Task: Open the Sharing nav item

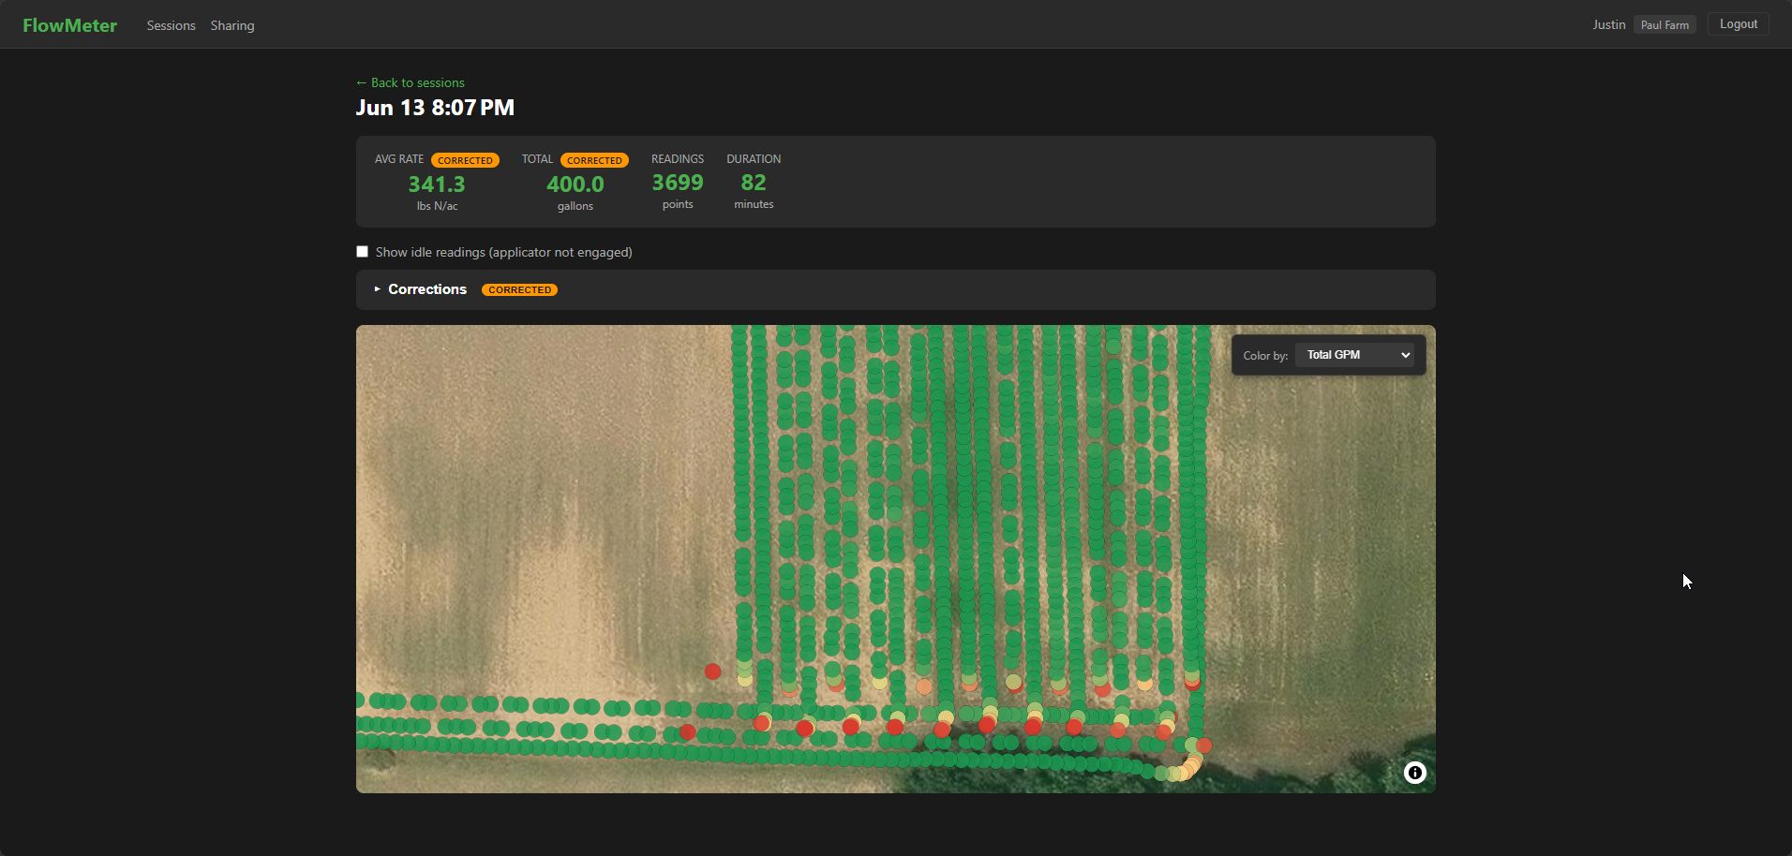Action: [232, 25]
